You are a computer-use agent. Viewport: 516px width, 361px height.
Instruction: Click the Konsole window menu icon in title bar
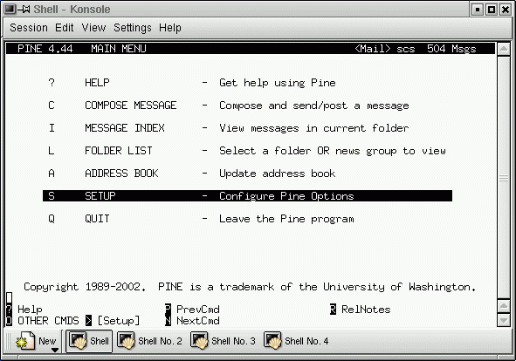(x=10, y=10)
